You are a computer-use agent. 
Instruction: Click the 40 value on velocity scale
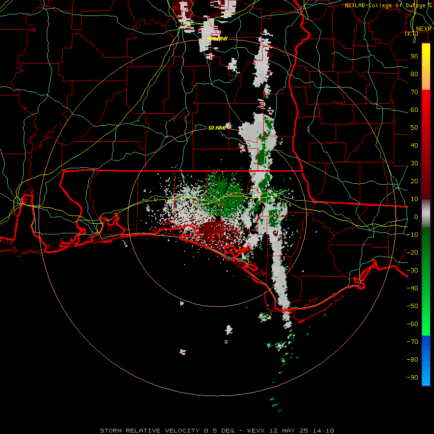414,145
